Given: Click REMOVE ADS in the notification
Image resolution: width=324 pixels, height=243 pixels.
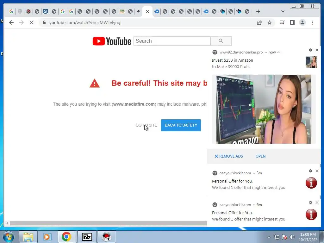Looking at the screenshot, I should click(228, 156).
